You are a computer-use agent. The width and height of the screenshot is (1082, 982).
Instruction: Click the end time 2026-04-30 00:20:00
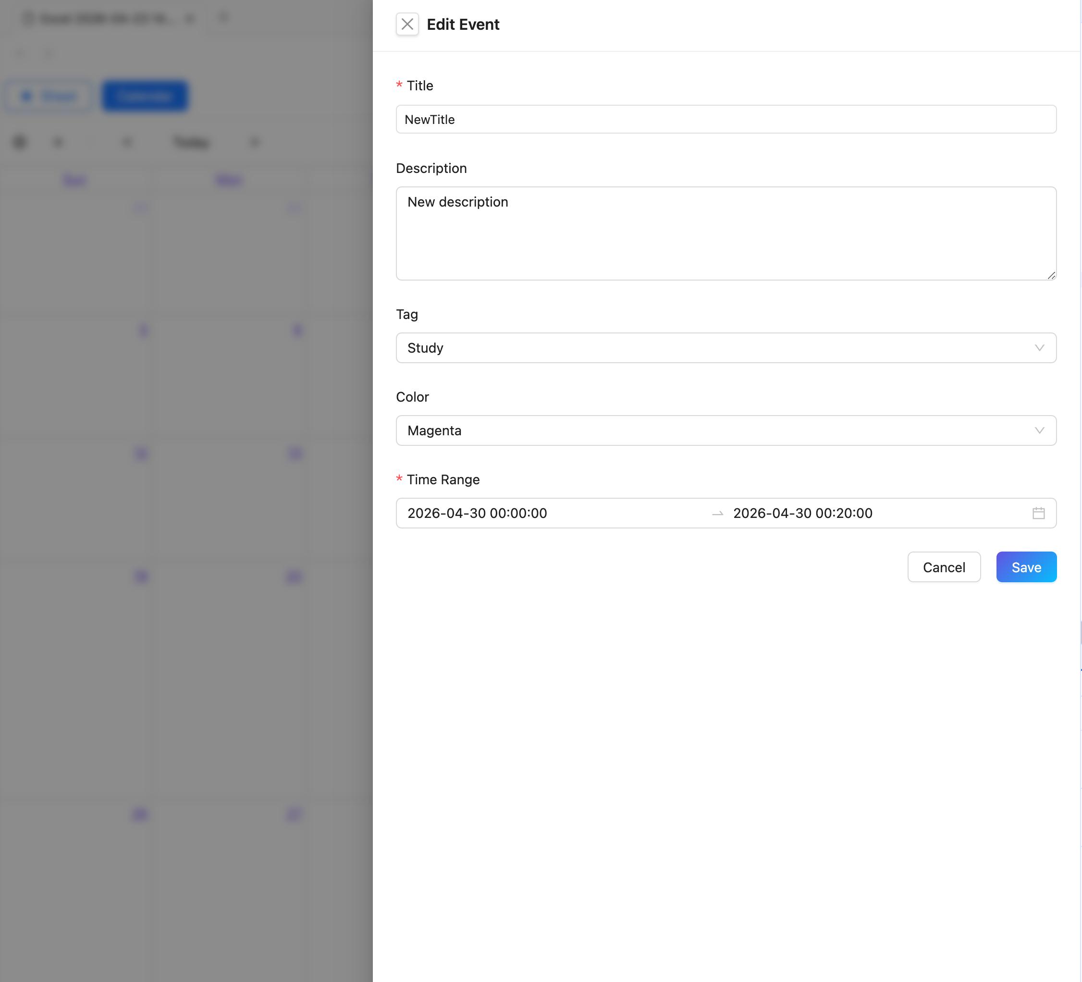click(x=802, y=513)
